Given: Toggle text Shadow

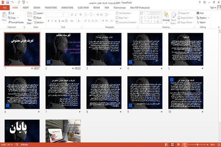Looking at the screenshot, I should point(59,21).
